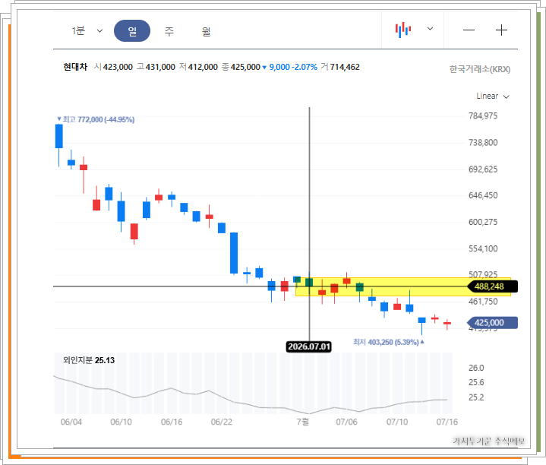Viewport: 546px width, 465px height.
Task: Click the blue down-triangle next to 9,000
Action: coord(264,68)
